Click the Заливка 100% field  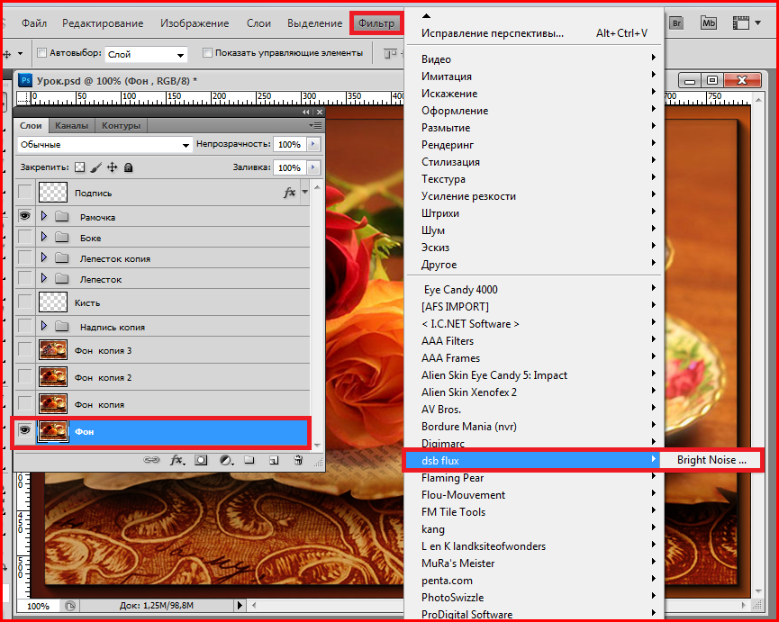point(290,167)
